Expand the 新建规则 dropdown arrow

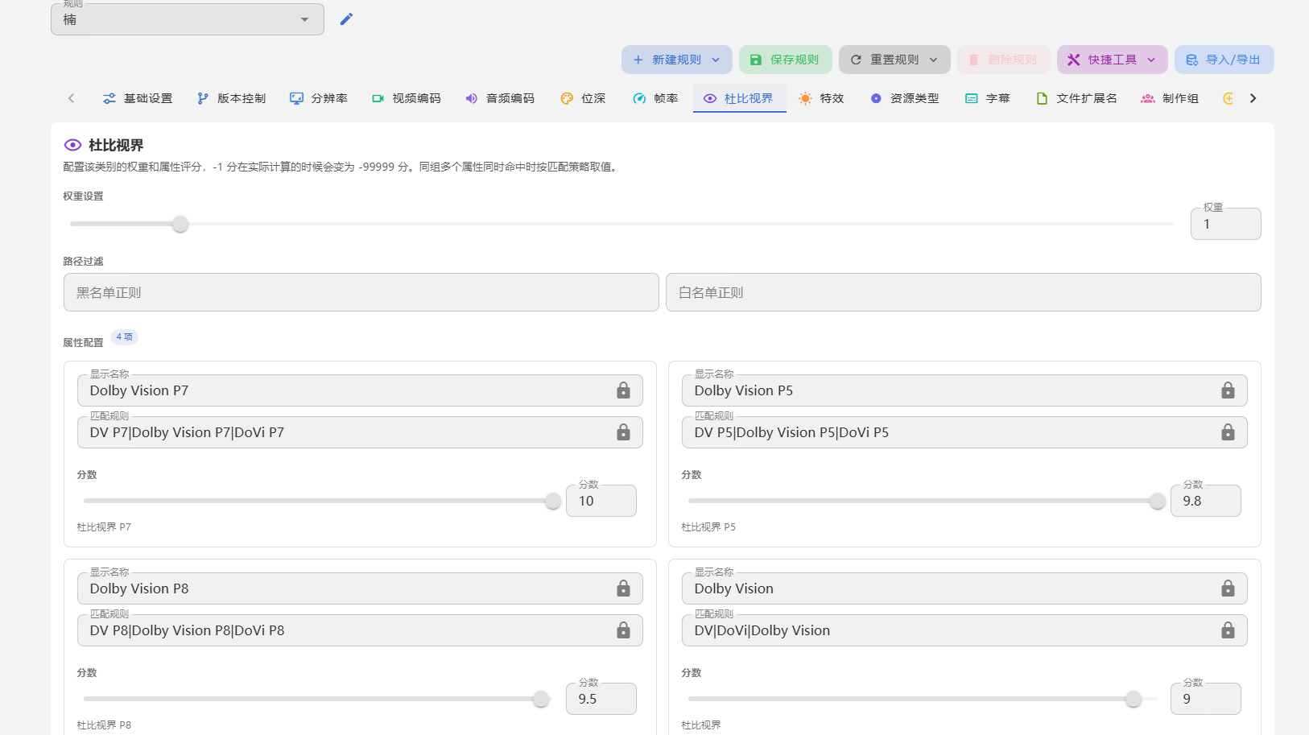pos(716,60)
